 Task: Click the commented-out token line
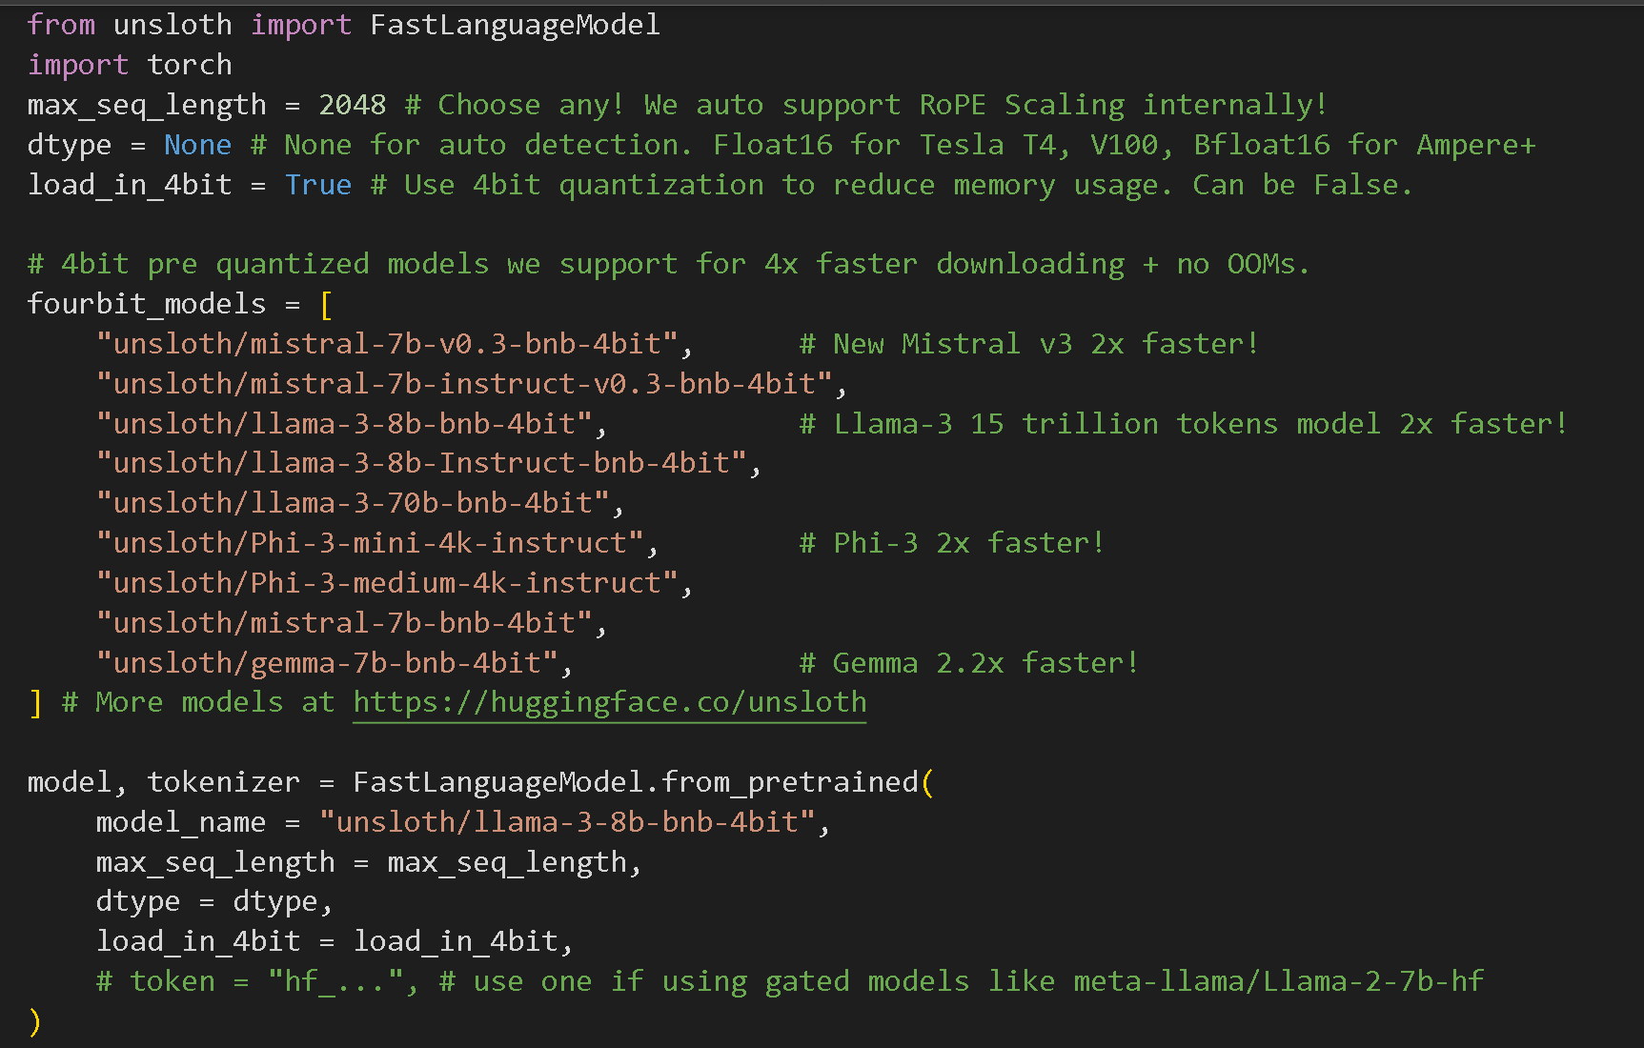click(789, 981)
